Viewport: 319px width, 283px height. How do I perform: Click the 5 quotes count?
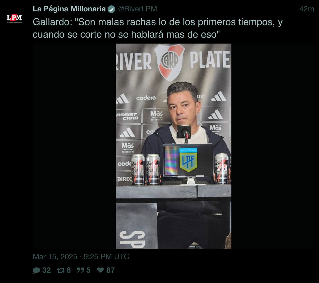88,270
